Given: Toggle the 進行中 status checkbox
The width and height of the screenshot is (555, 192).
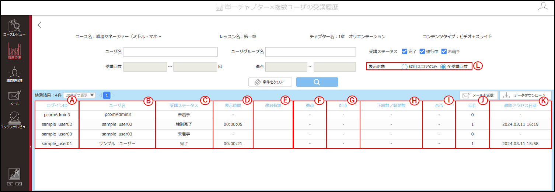Looking at the screenshot, I should point(422,51).
